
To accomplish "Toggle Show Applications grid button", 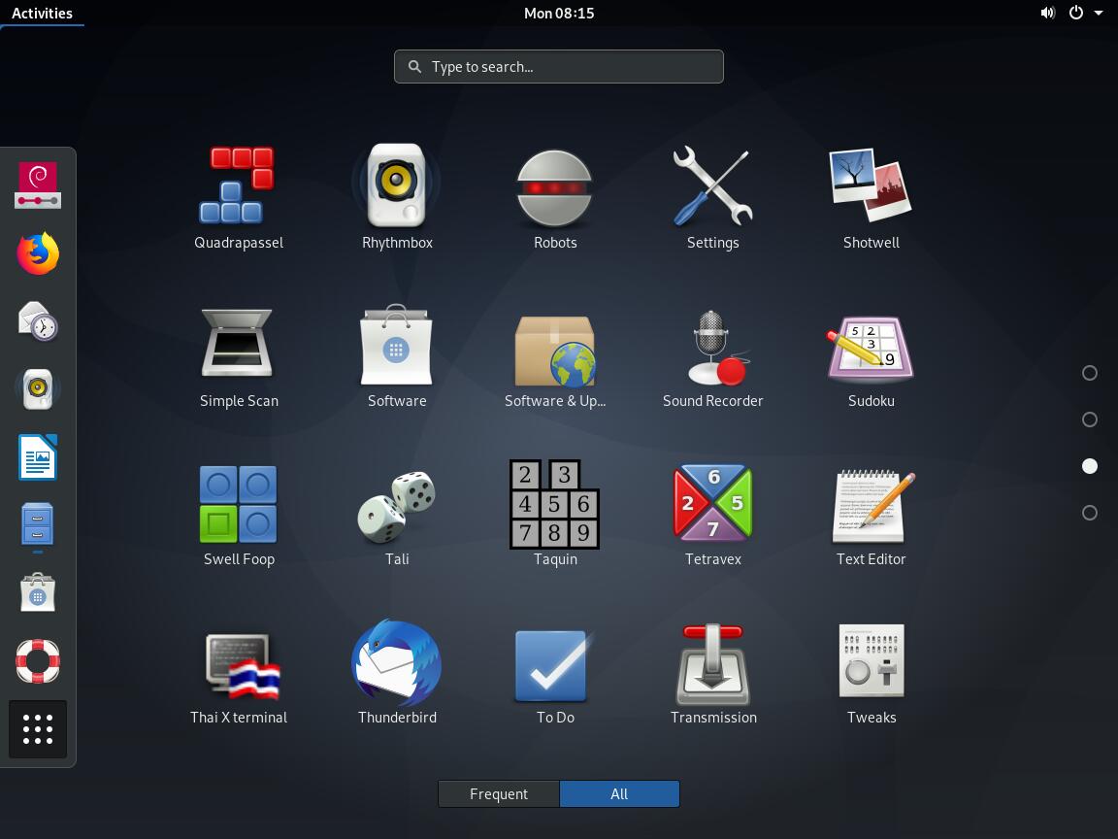I will 38,729.
